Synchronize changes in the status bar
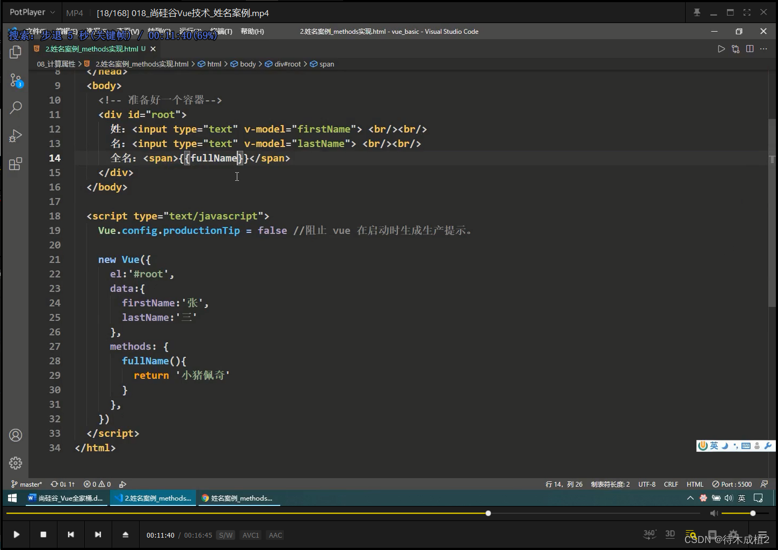 (63, 484)
